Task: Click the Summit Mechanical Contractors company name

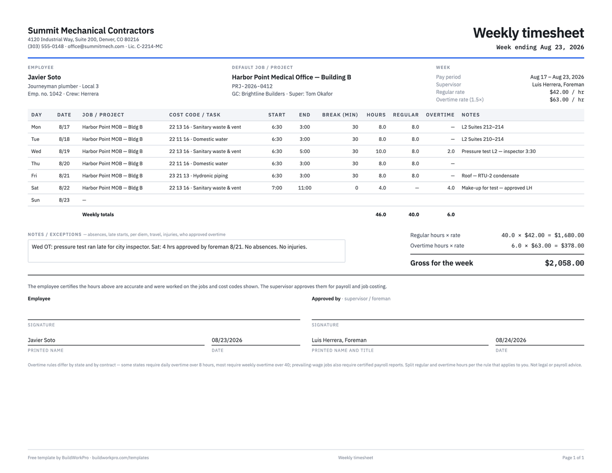Action: [x=91, y=31]
